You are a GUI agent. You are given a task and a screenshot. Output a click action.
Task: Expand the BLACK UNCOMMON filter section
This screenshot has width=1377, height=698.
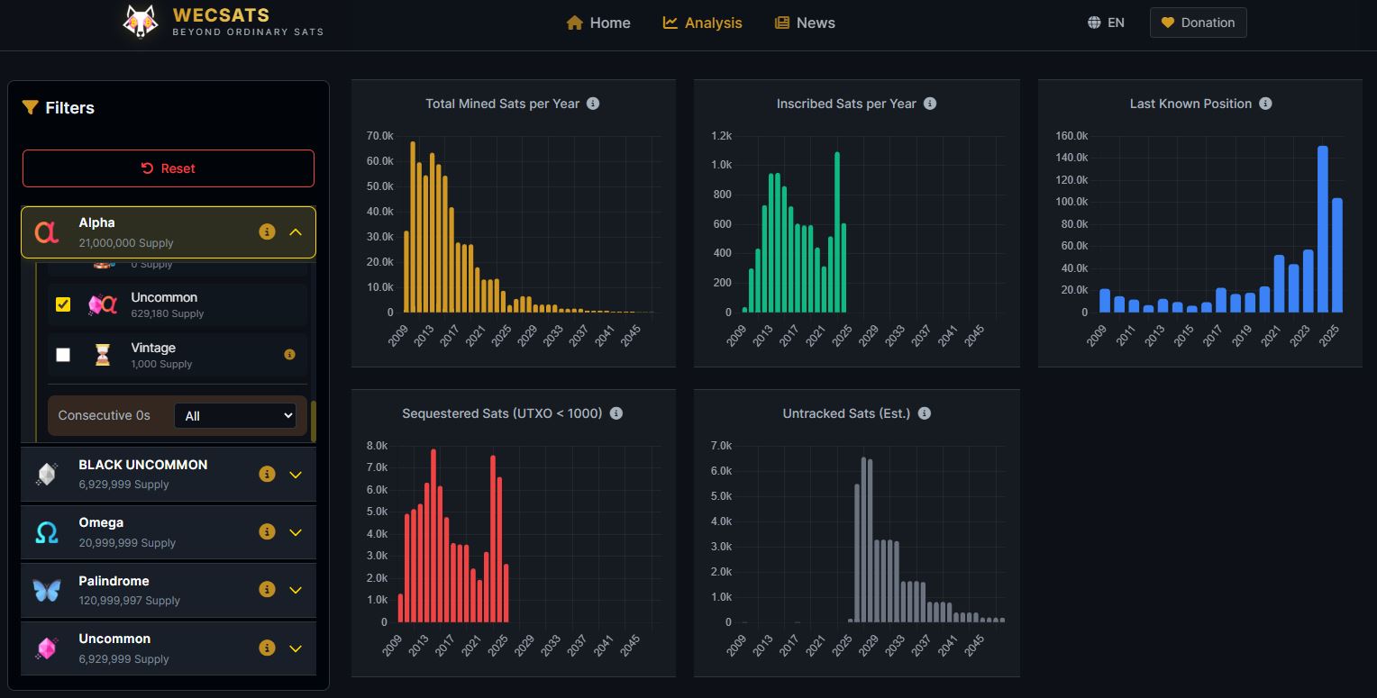pyautogui.click(x=296, y=475)
